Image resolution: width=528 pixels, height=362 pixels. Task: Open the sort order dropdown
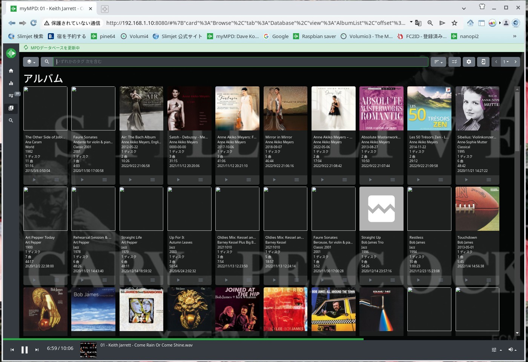(438, 62)
